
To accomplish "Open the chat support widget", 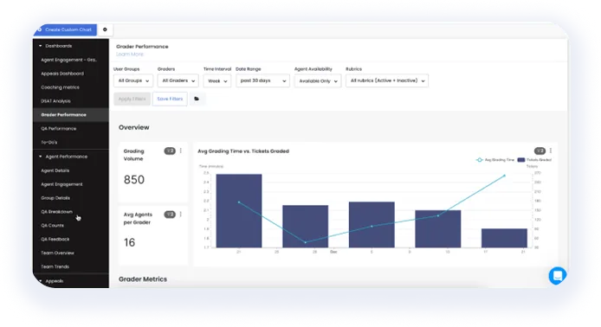I will pos(558,275).
